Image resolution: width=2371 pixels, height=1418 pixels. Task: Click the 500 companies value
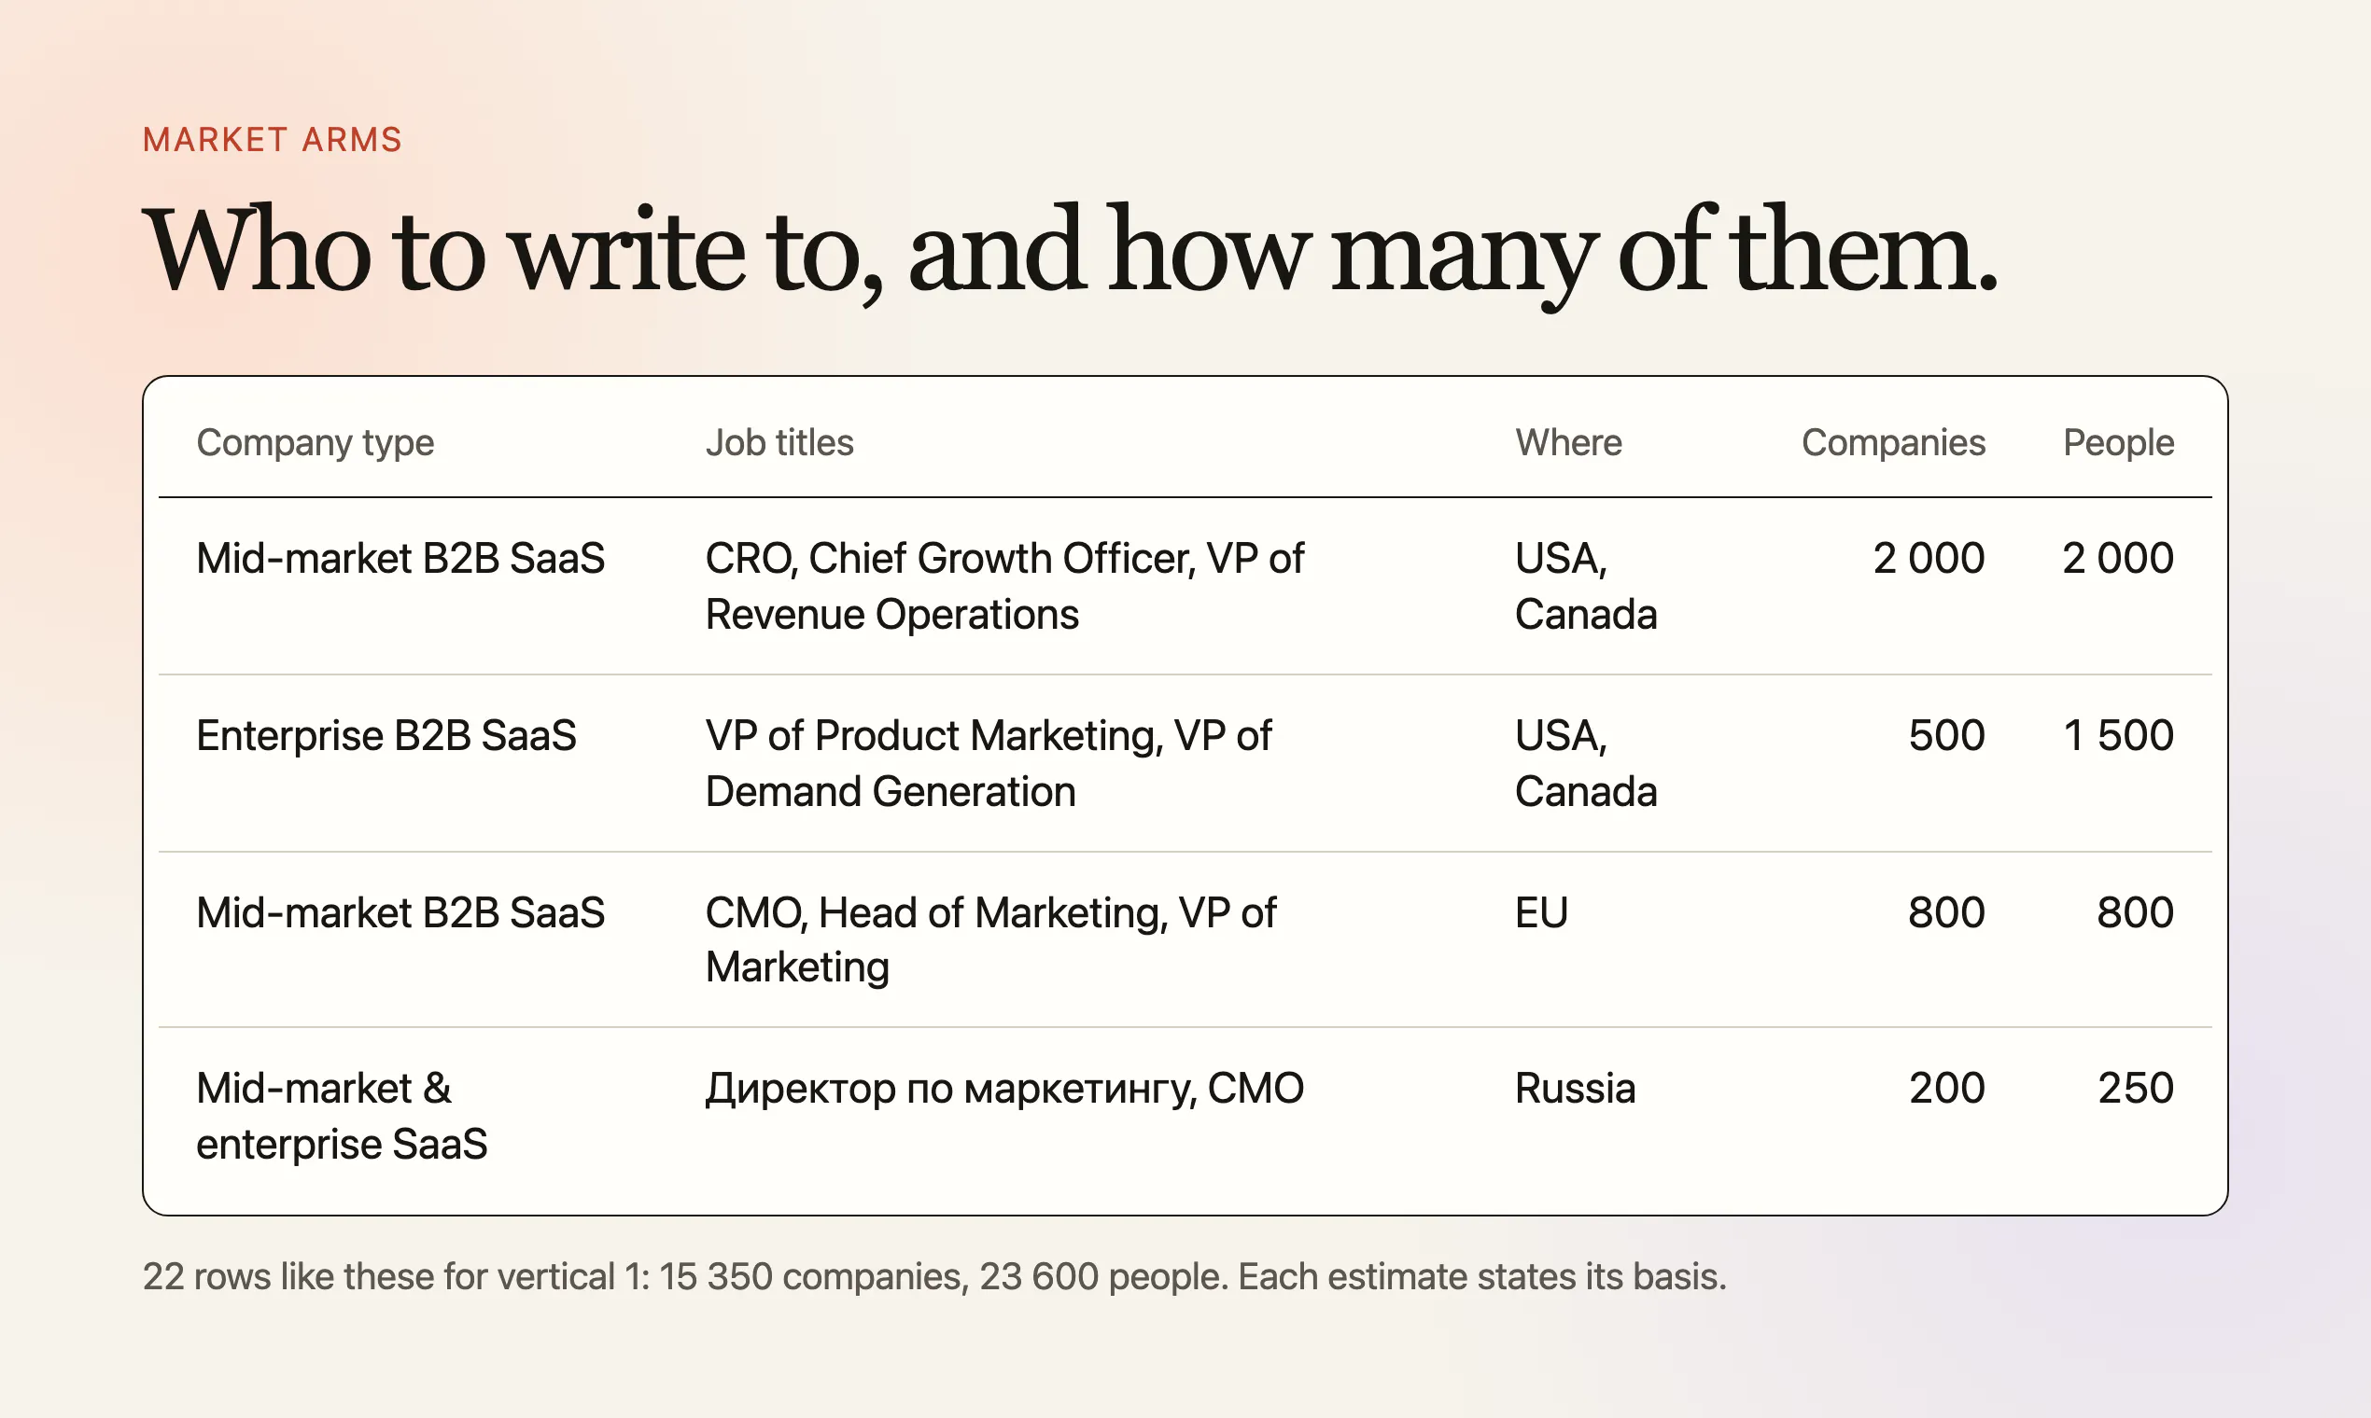pyautogui.click(x=1946, y=736)
